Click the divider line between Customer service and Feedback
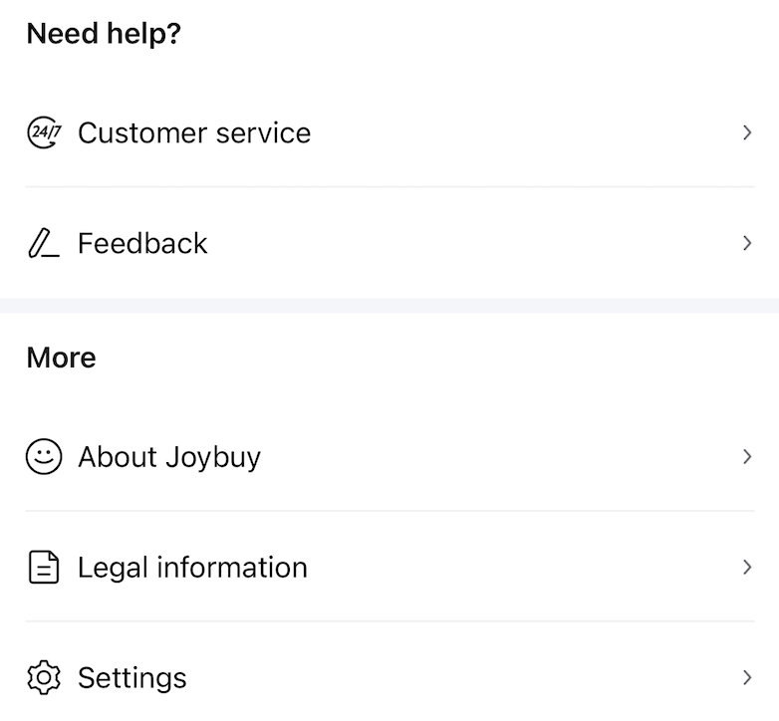 click(389, 186)
